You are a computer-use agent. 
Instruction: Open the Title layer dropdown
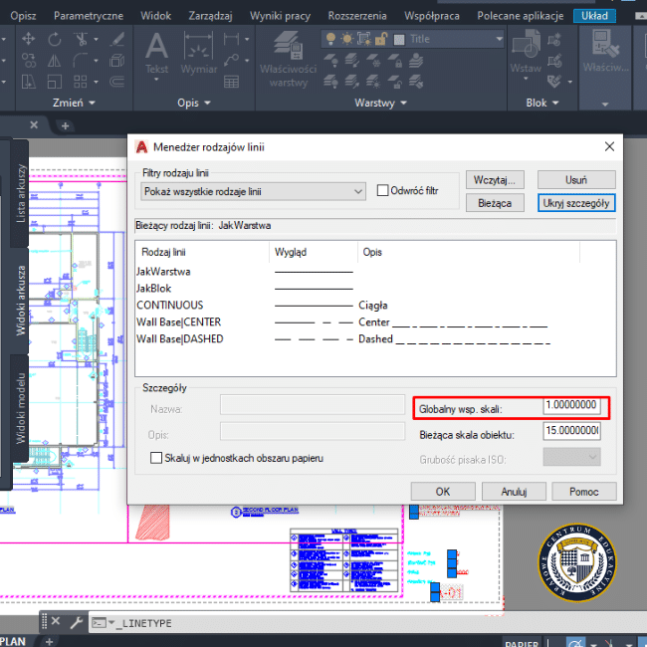pyautogui.click(x=500, y=39)
